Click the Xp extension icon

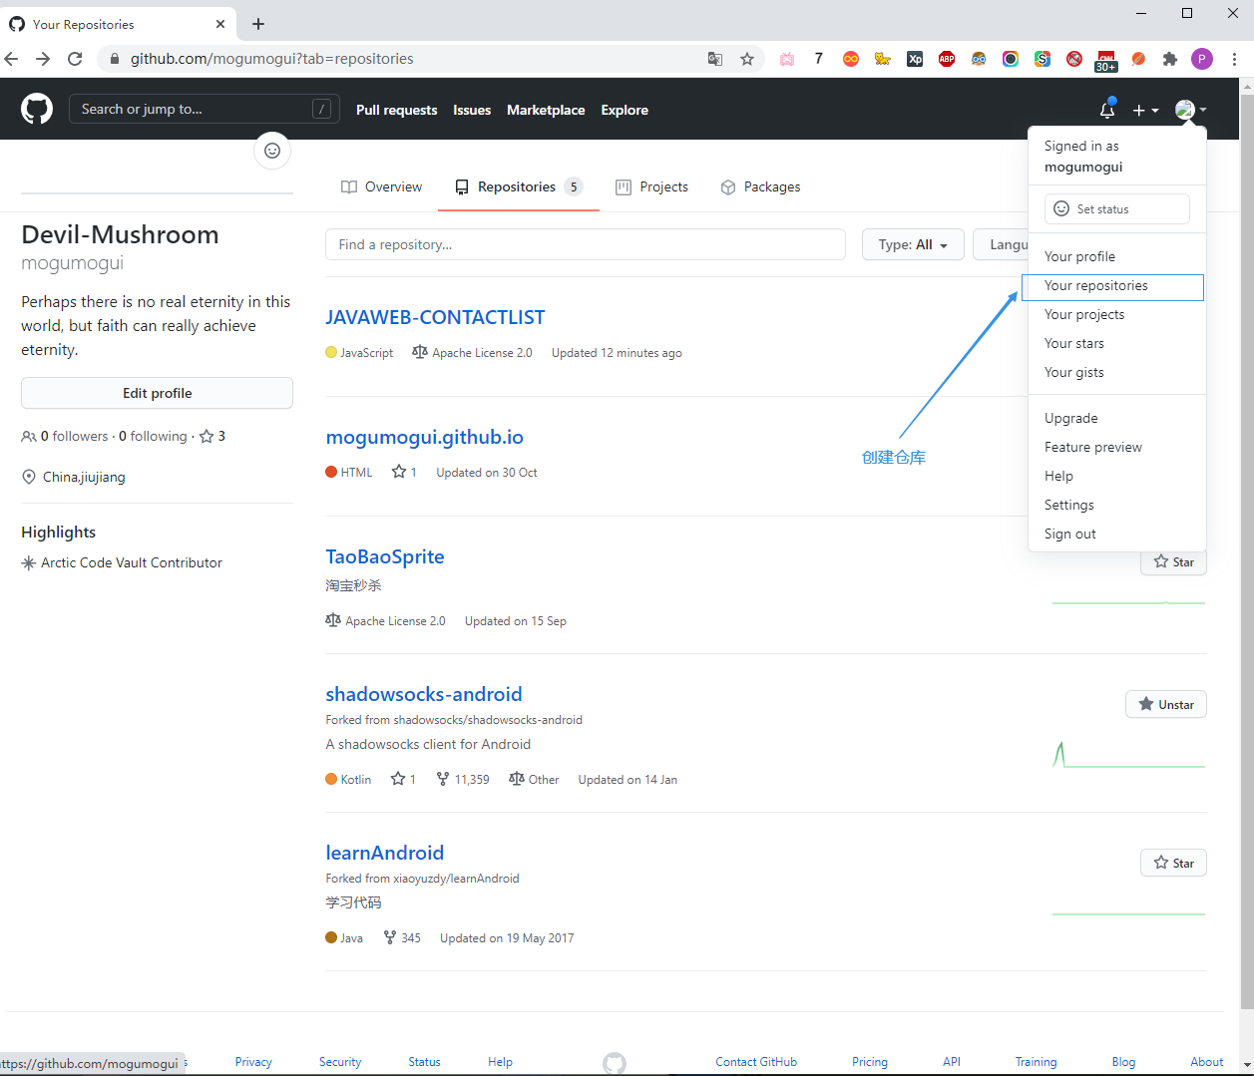point(915,59)
